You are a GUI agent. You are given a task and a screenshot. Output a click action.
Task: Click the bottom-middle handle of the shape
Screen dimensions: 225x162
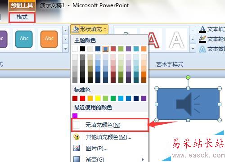[188, 120]
